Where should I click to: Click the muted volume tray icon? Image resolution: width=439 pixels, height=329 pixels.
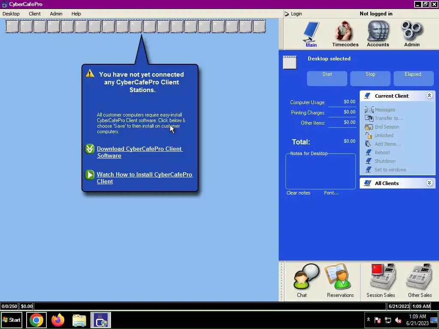[x=398, y=320]
